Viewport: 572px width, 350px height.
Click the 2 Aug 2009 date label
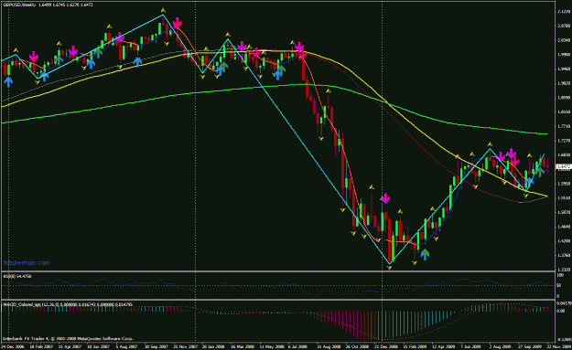499,346
